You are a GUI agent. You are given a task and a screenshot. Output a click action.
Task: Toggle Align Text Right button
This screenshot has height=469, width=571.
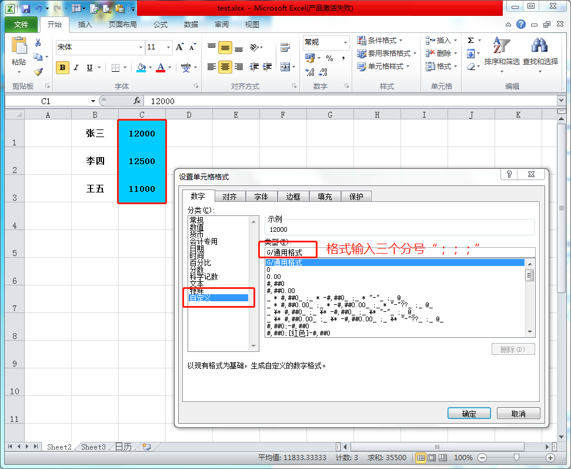click(239, 66)
